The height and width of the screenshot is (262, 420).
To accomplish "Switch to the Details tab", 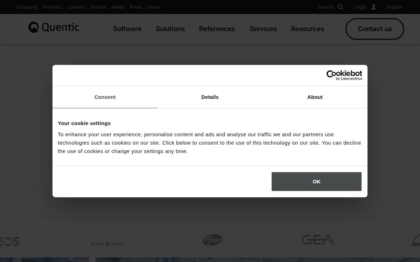I will point(210,97).
